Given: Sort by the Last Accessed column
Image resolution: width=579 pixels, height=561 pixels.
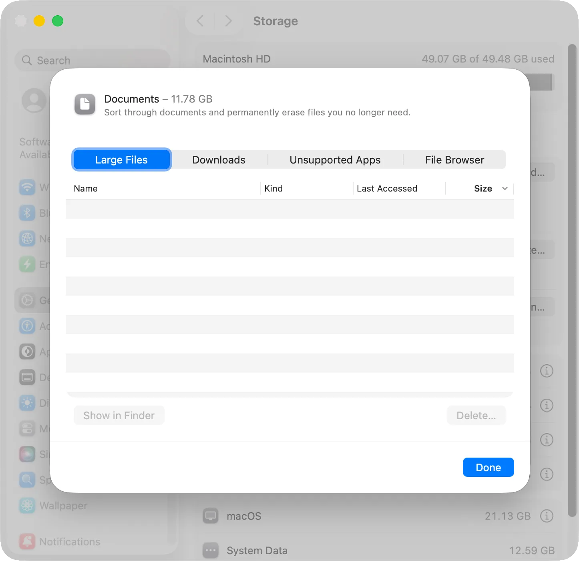Looking at the screenshot, I should click(399, 188).
